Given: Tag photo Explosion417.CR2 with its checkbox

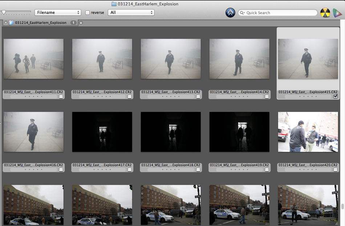Looking at the screenshot, I should 130,170.
